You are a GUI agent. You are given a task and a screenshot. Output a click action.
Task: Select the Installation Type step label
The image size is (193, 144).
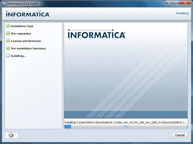22,26
